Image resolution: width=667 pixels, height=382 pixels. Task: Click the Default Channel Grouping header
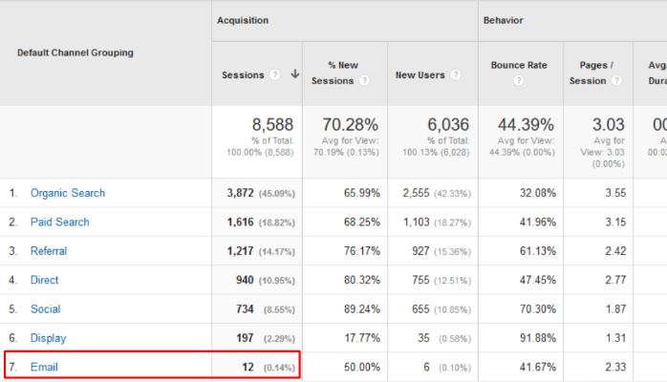click(x=75, y=53)
